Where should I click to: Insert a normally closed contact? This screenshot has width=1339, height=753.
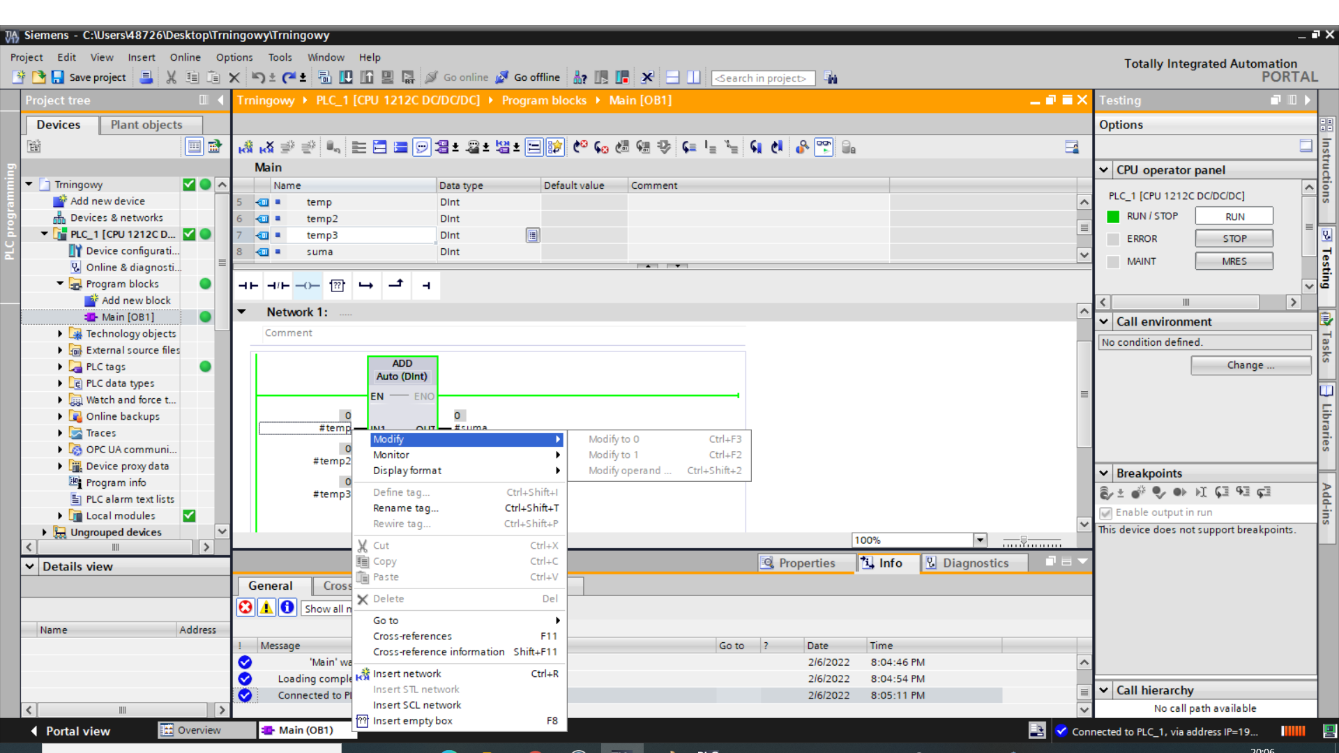tap(278, 285)
